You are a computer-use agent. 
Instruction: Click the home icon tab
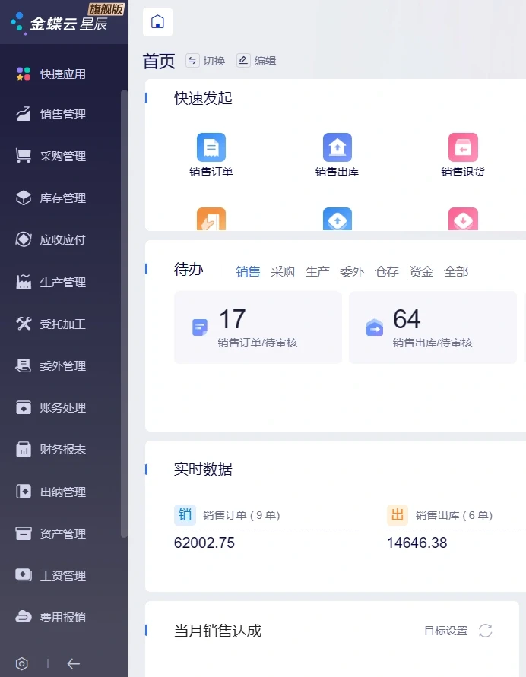tap(157, 22)
